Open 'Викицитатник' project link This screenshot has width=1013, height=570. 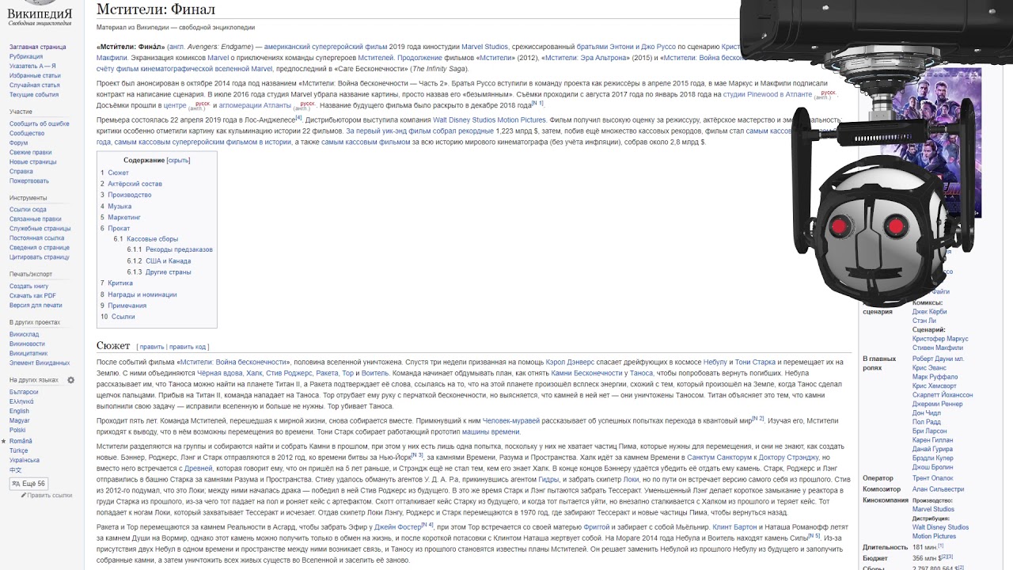tap(28, 353)
